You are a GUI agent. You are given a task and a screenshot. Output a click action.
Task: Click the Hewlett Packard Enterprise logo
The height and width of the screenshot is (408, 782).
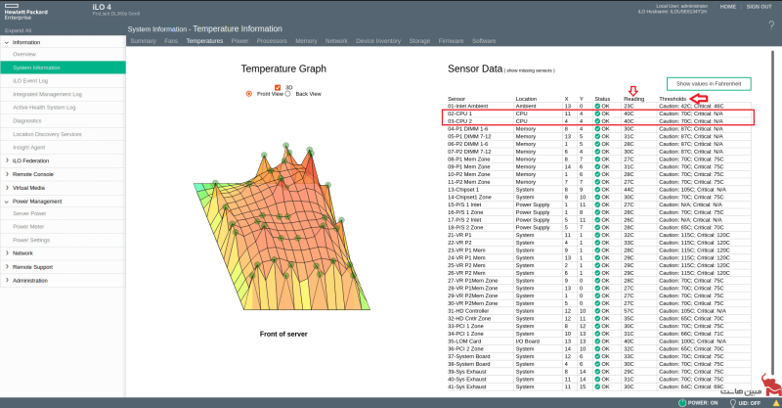(x=26, y=12)
